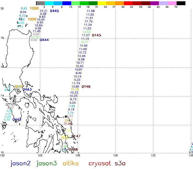Click the light green 12-15 color bar segment
193x169 pixels.
(x=75, y=3)
